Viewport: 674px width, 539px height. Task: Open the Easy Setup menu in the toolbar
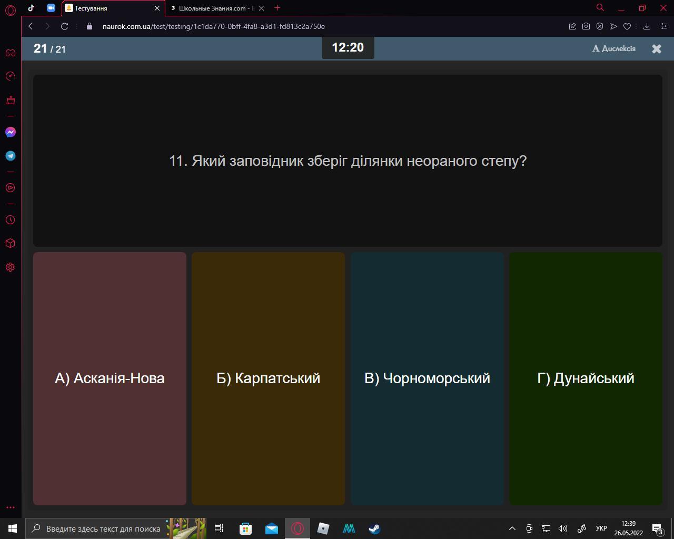click(664, 26)
